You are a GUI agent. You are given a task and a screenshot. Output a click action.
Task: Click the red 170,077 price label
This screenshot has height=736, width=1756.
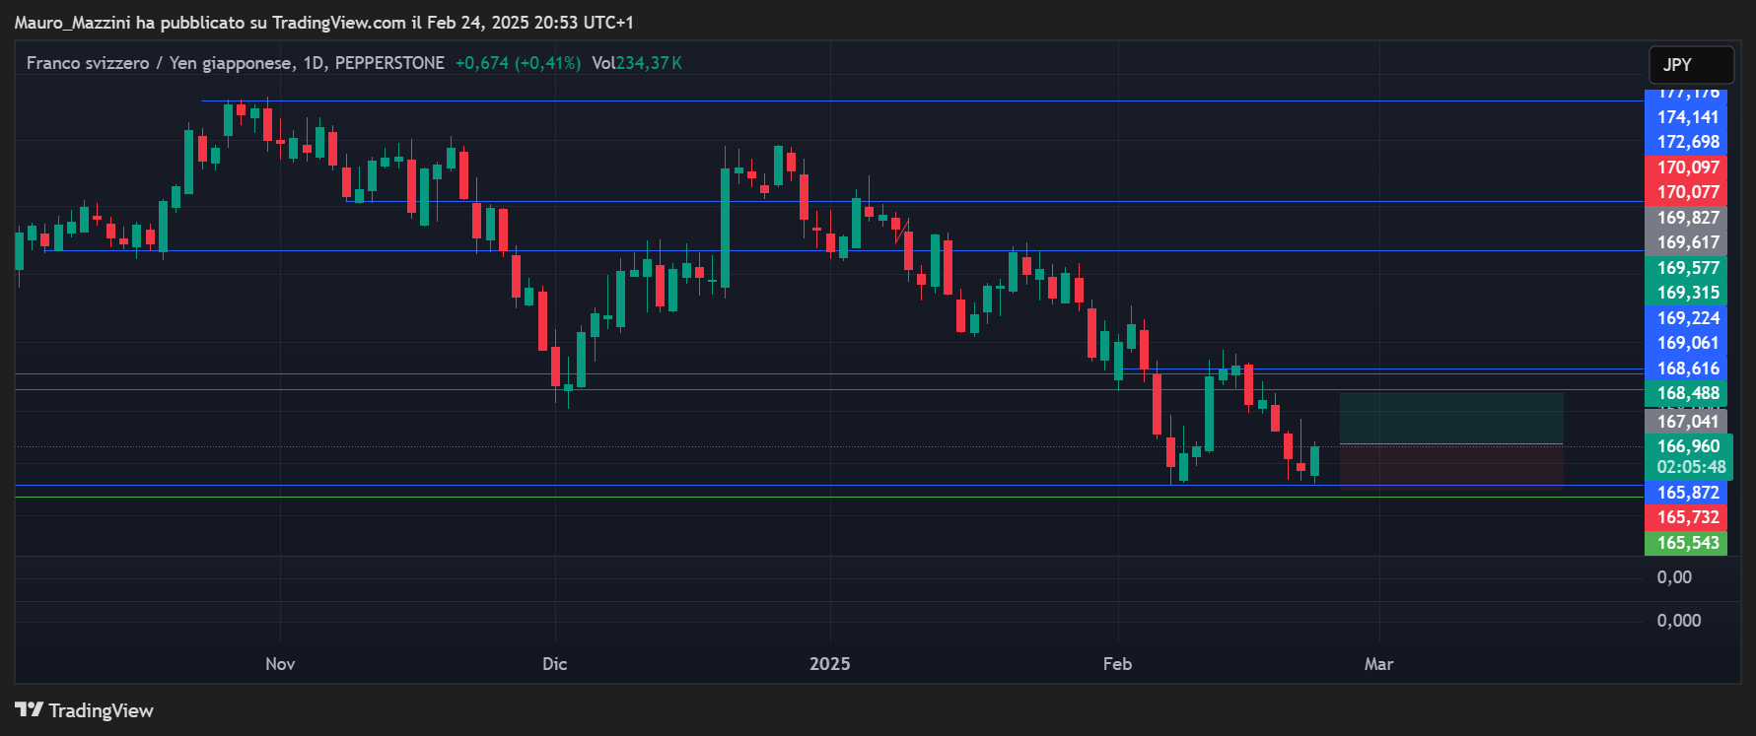pos(1686,192)
